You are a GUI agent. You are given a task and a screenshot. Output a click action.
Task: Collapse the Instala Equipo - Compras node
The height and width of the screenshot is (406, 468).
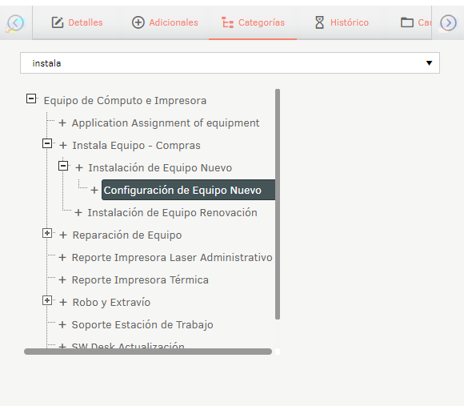coord(47,143)
